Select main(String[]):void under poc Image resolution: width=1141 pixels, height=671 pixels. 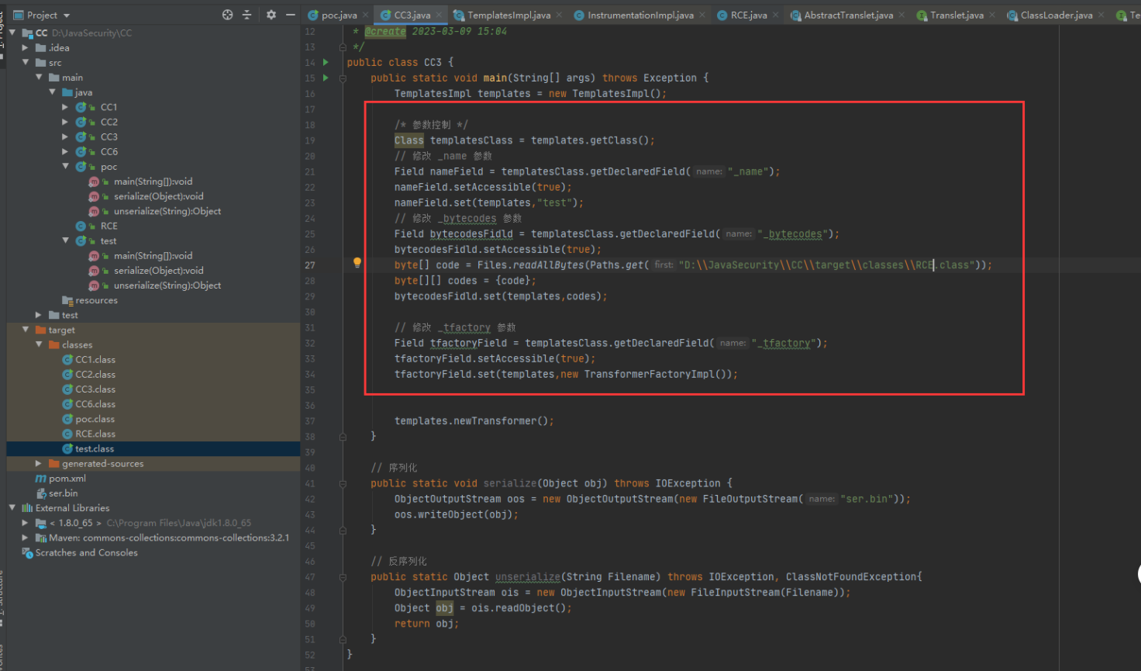pyautogui.click(x=153, y=182)
